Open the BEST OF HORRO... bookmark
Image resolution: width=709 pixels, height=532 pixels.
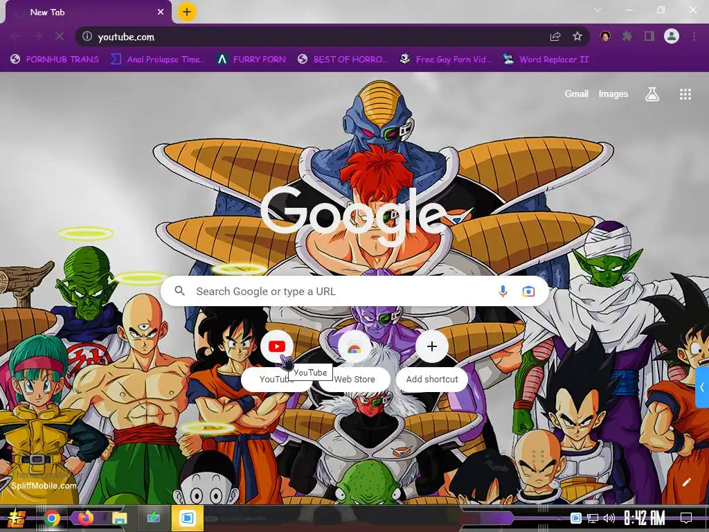point(343,60)
